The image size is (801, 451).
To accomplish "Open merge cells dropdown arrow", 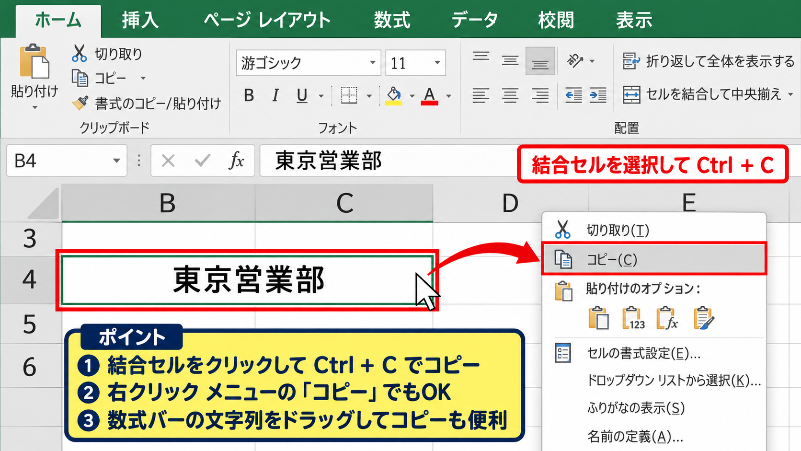I will coord(790,94).
